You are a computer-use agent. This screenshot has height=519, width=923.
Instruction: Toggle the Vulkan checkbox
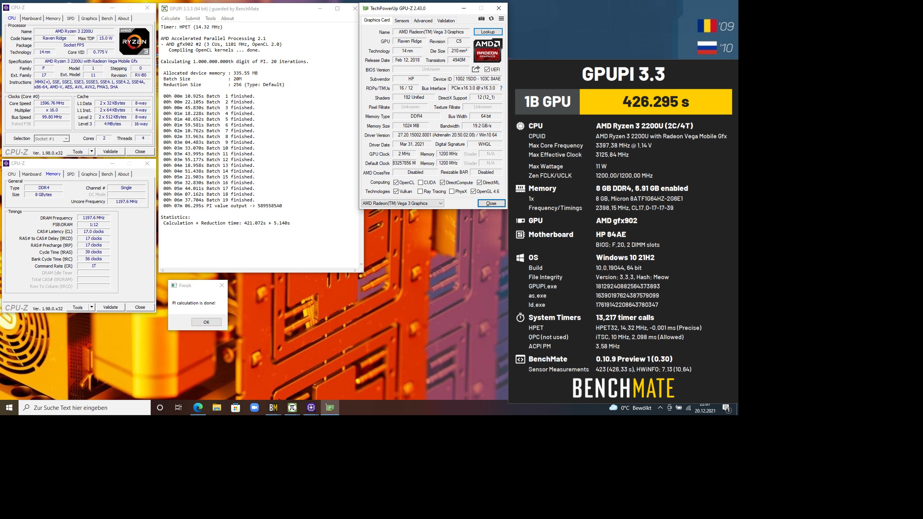pos(396,191)
